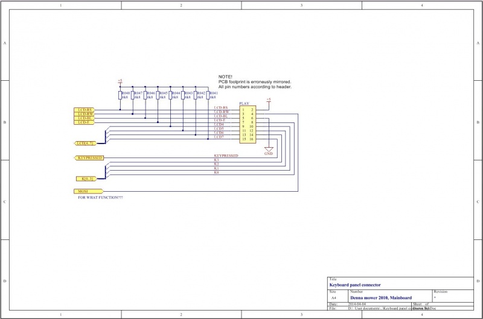This screenshot has width=483, height=319.
Task: Click pin 16 of the PLAY connector
Action: pos(251,139)
